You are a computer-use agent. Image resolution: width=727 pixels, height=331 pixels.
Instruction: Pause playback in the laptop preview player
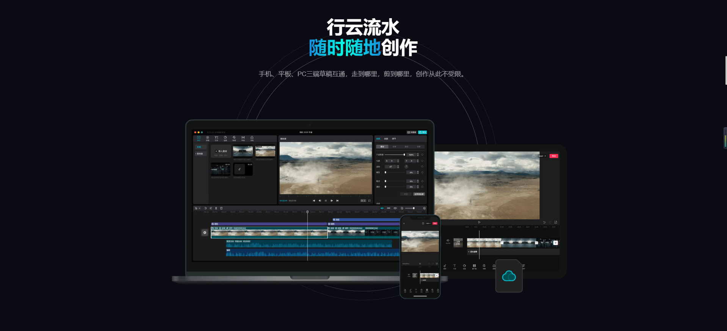pos(326,201)
